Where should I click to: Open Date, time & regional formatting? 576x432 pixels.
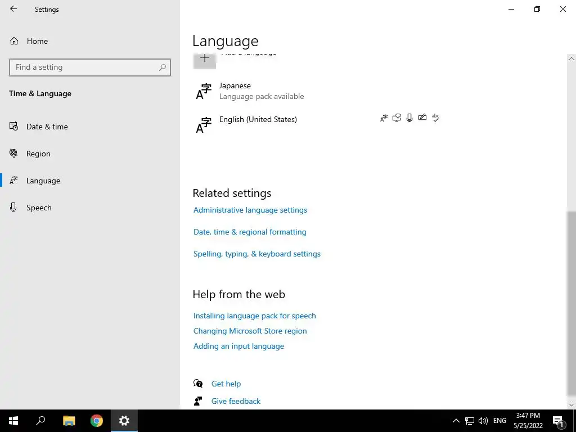pyautogui.click(x=250, y=232)
